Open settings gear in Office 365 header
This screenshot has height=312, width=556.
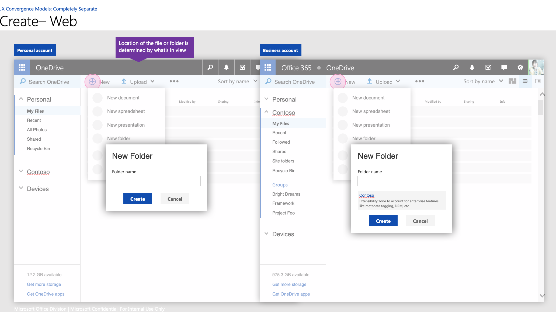520,67
